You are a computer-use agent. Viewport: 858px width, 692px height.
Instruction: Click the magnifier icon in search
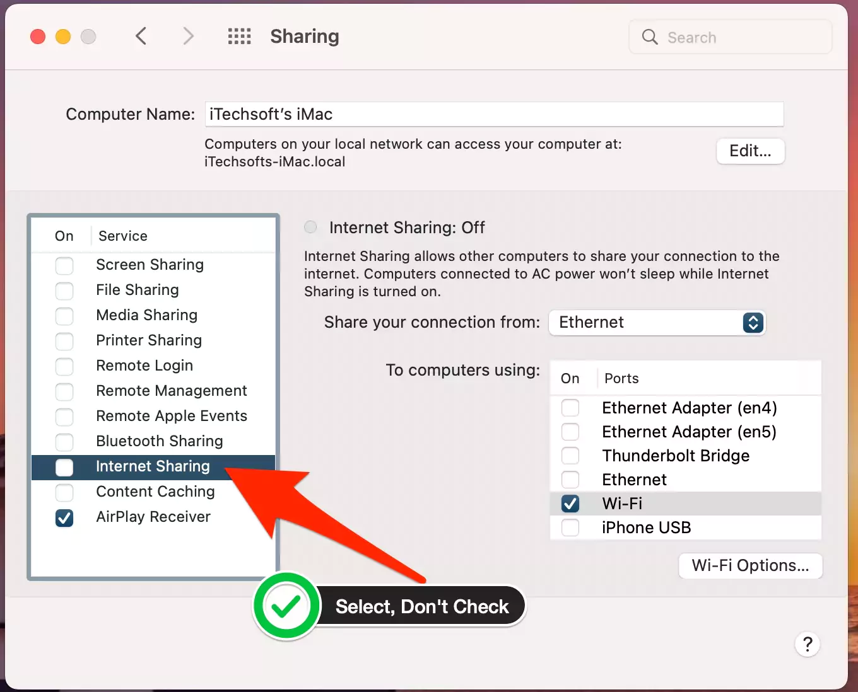[x=650, y=37]
